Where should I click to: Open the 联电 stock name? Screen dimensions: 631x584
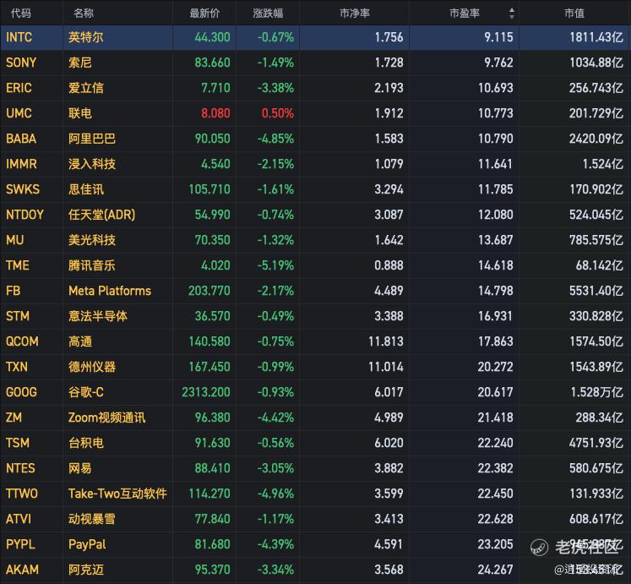(80, 113)
